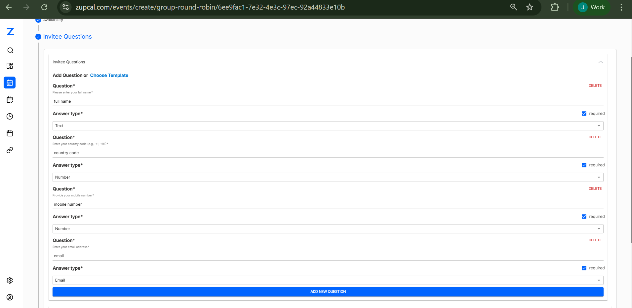Select the highlighted calendar events icon
632x308 pixels.
coord(10,83)
